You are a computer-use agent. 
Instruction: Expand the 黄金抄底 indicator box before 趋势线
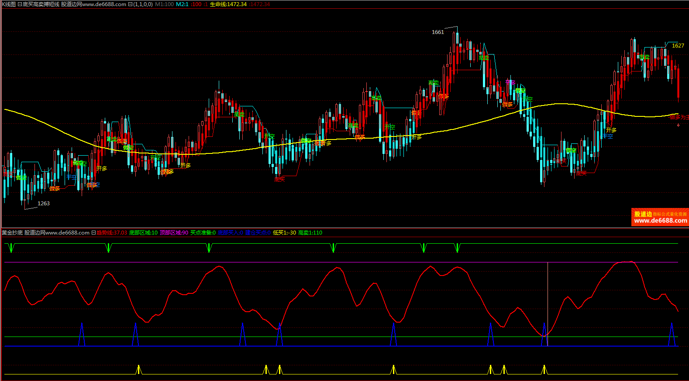[x=93, y=233]
